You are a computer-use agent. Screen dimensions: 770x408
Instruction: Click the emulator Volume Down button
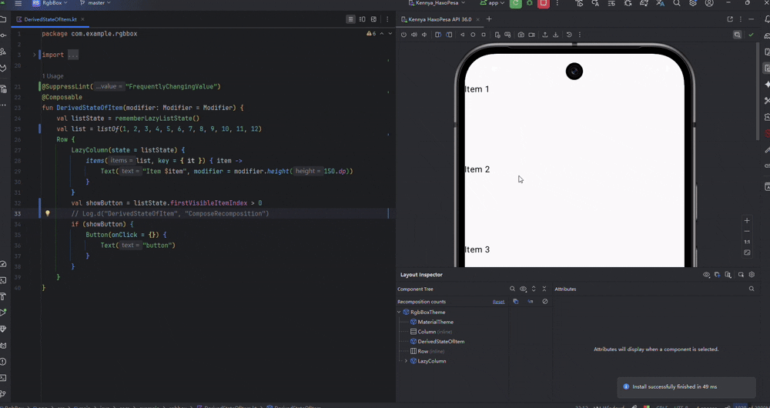424,35
